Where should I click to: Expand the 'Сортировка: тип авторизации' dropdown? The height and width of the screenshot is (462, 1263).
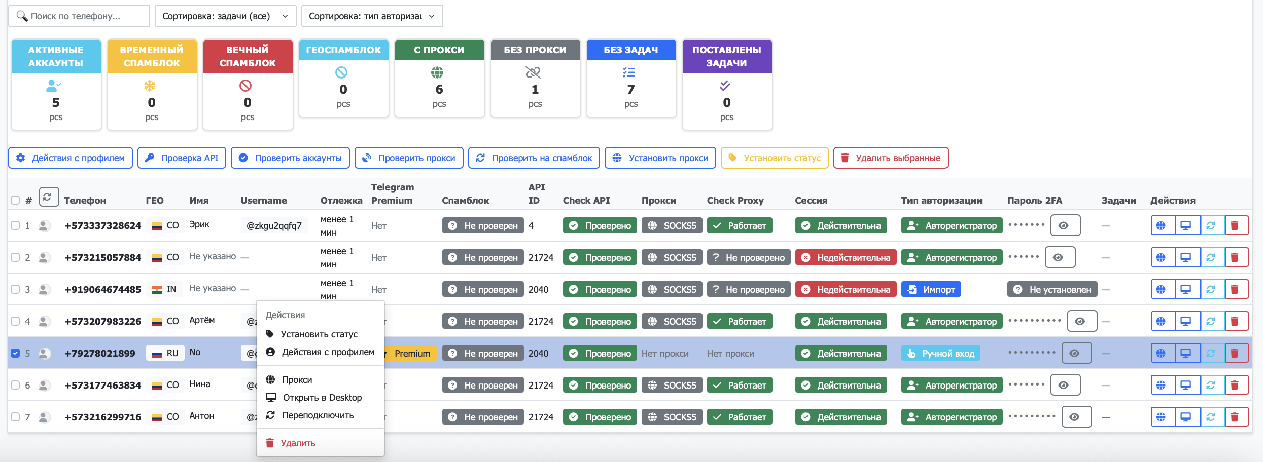coord(371,16)
